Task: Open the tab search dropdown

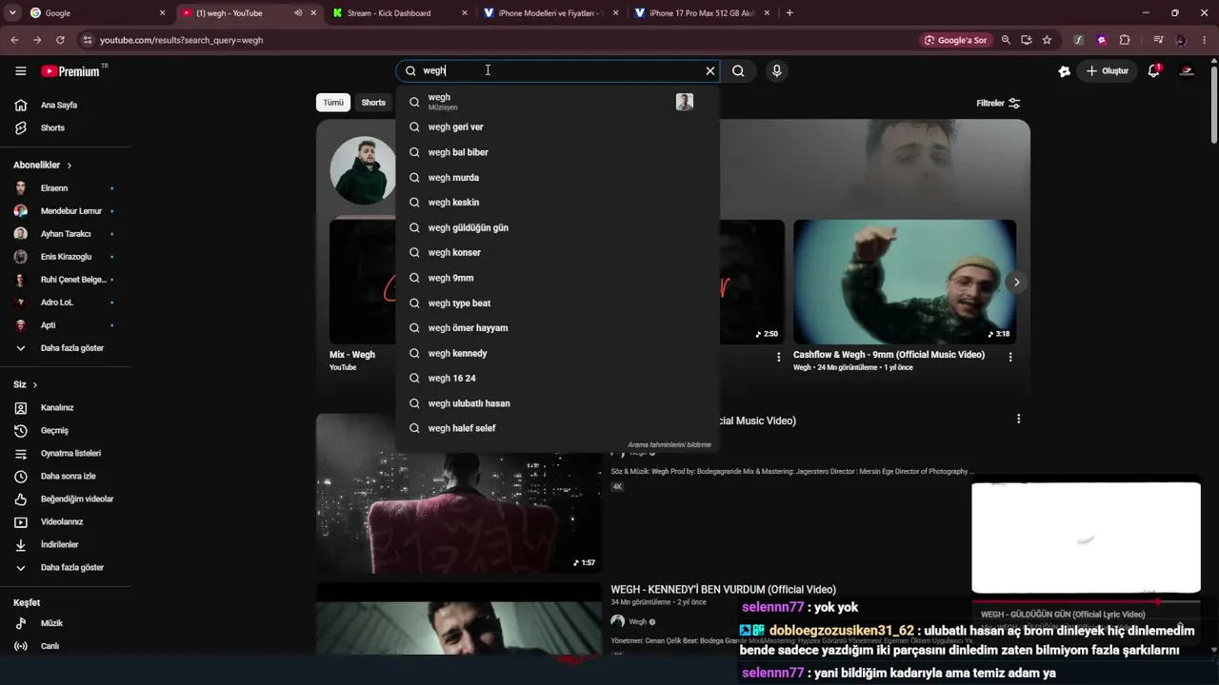Action: tap(12, 13)
